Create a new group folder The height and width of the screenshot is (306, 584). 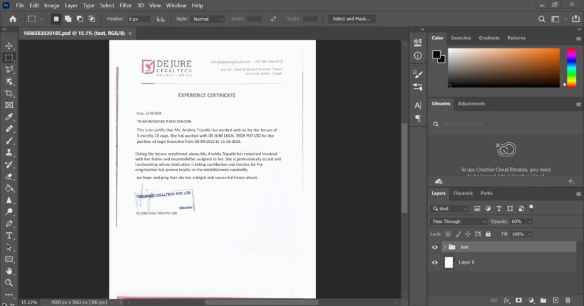tap(543, 300)
